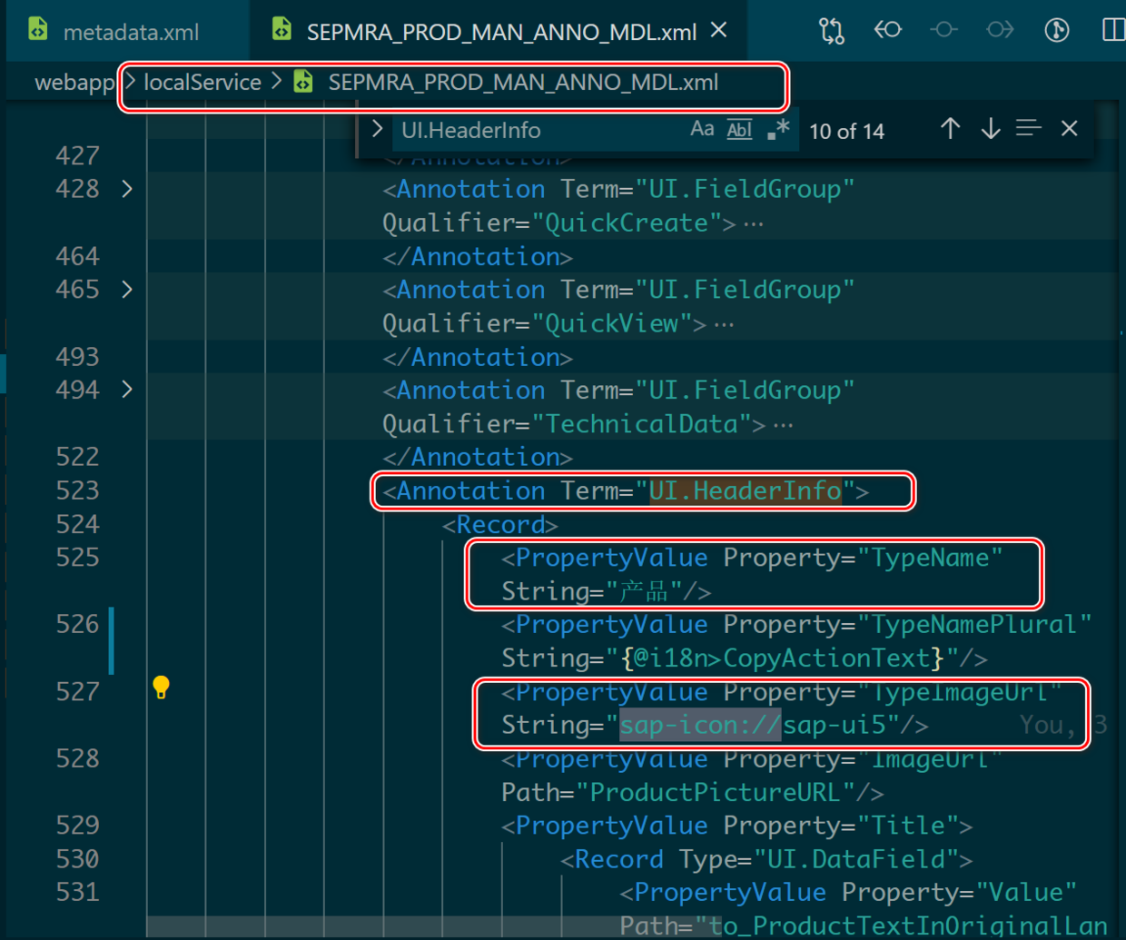Go to next change with the forward arrow icon
Image resolution: width=1126 pixels, height=940 pixels.
coord(1000,30)
